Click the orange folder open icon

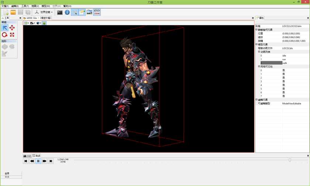[13, 12]
